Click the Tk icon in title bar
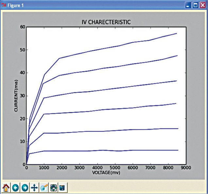The image size is (208, 194). [4, 5]
